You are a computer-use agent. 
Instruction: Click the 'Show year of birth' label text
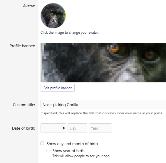tap(68, 151)
